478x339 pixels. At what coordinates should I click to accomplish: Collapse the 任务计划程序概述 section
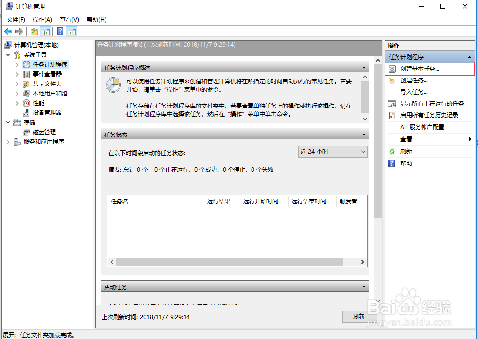pyautogui.click(x=364, y=67)
